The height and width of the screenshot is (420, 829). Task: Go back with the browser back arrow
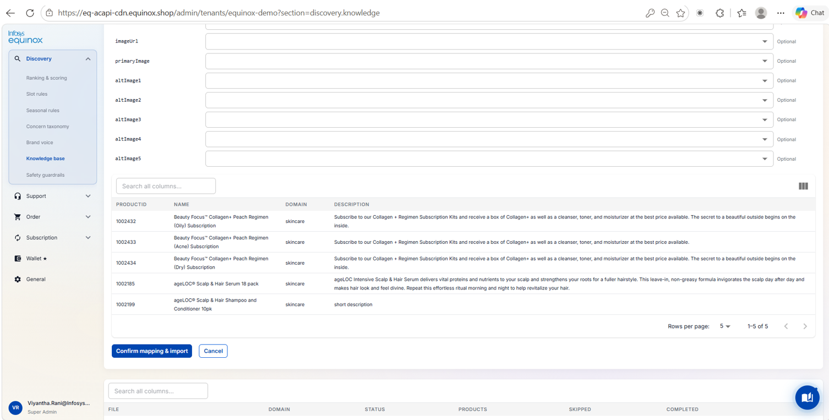click(x=10, y=13)
